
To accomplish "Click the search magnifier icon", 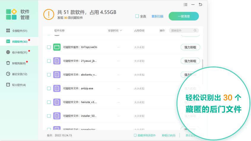I will (x=195, y=30).
